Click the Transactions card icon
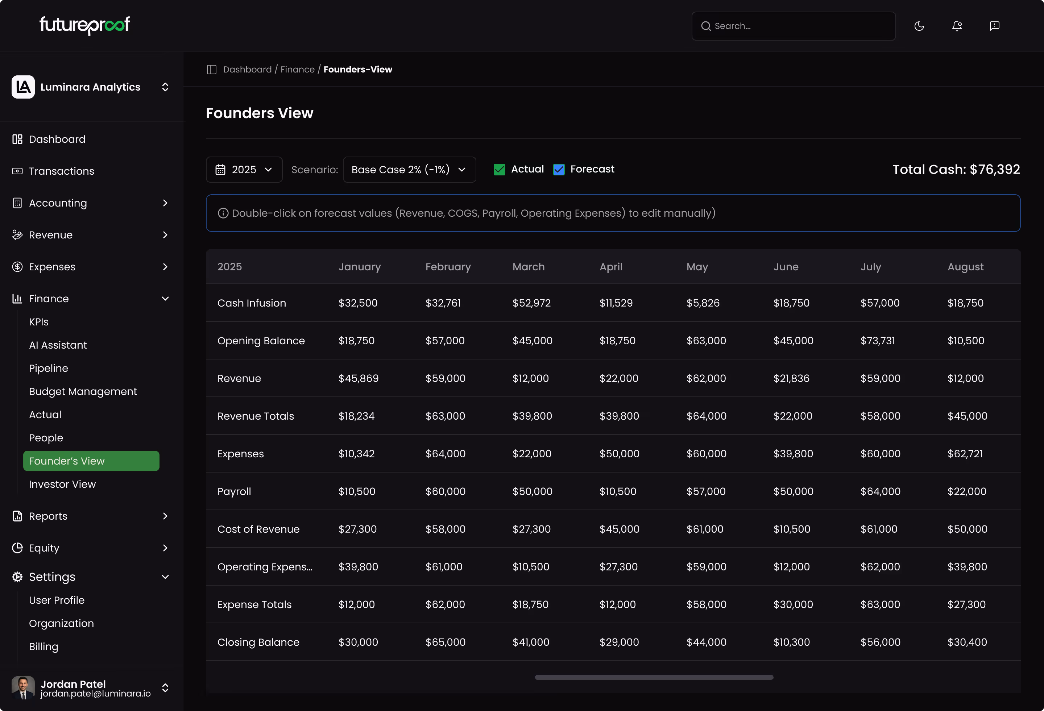 tap(17, 171)
